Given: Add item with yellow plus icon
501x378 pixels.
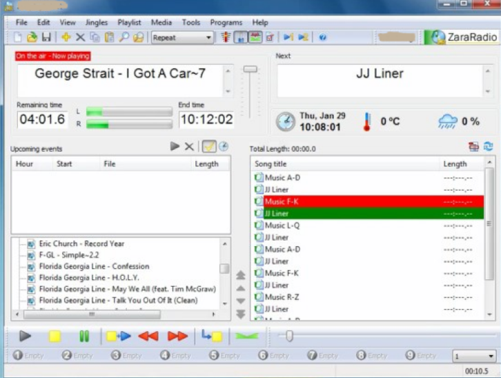Looking at the screenshot, I should click(x=66, y=37).
